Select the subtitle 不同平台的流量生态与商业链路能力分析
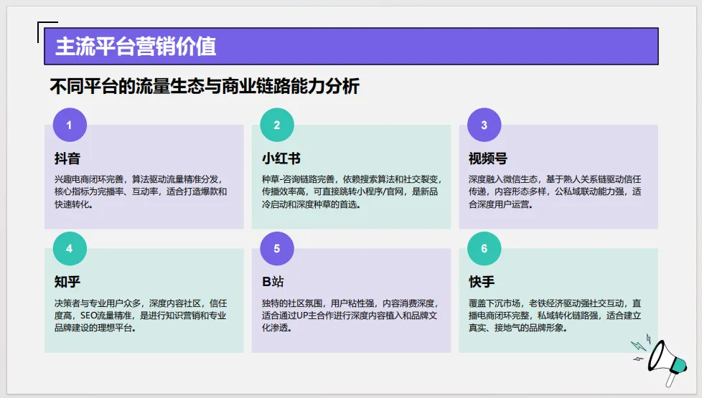 pos(205,86)
